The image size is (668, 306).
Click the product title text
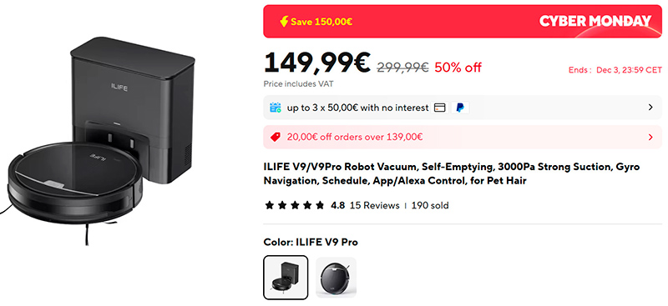click(x=452, y=173)
